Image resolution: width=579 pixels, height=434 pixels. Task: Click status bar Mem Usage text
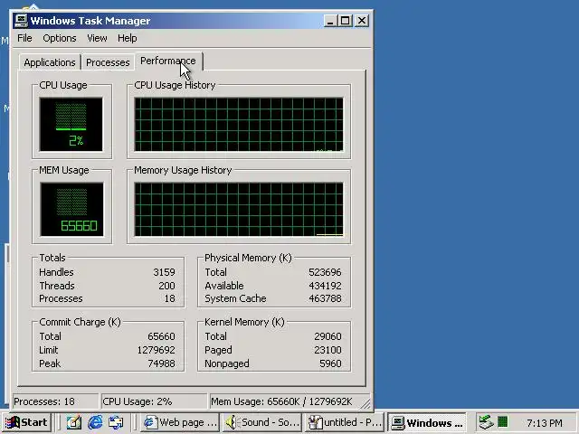click(x=281, y=401)
